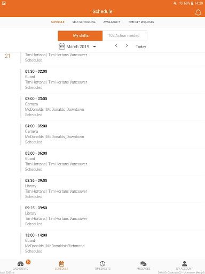Open Time Off Requests tab

click(x=141, y=22)
